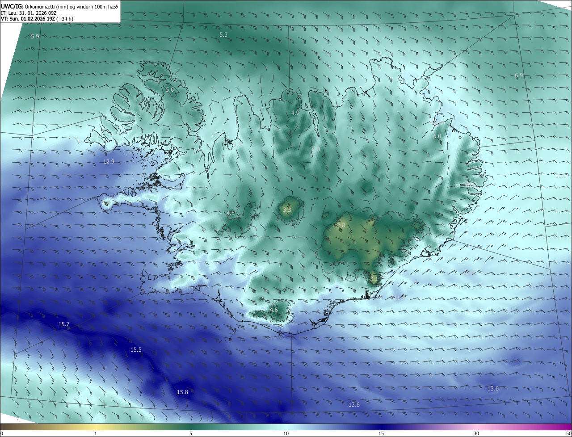Click the 6.9 value label offshore

(519, 76)
